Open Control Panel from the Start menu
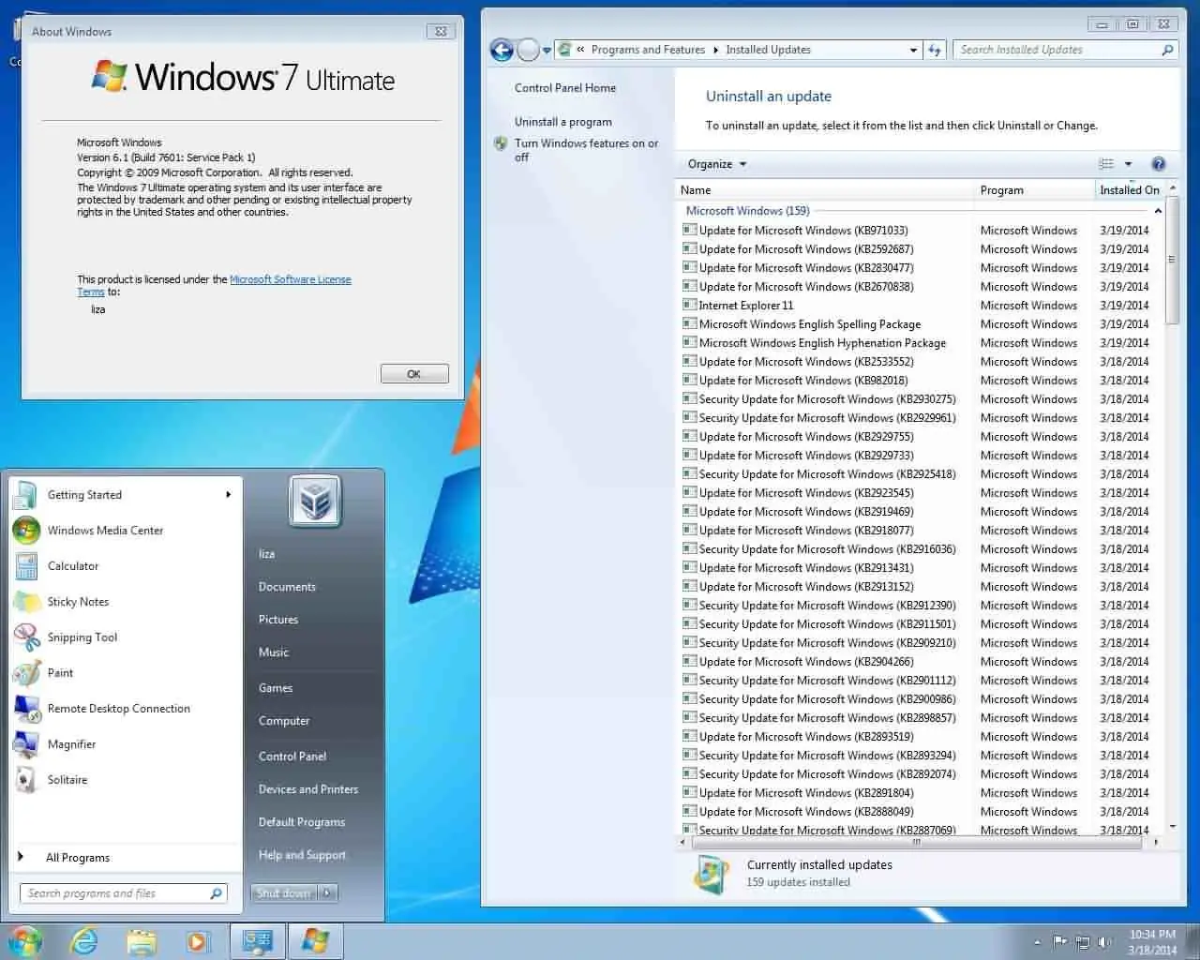 pyautogui.click(x=292, y=757)
